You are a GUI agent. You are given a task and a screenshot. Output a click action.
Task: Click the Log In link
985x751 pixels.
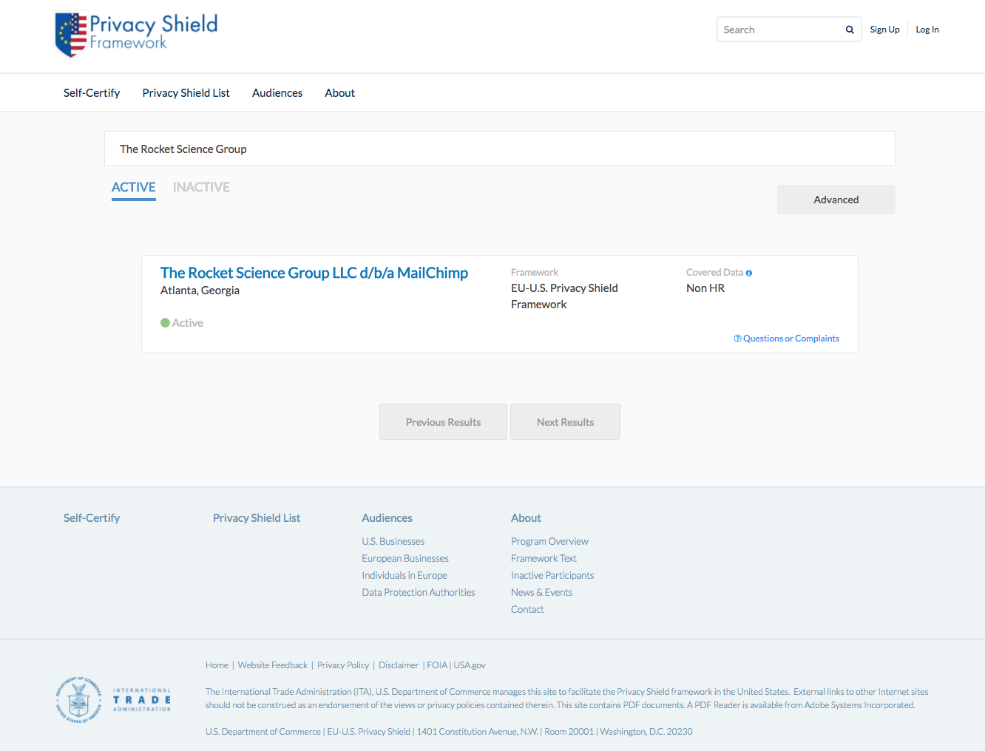tap(927, 30)
